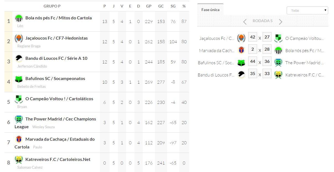
Task: Click Katreveiros F.C crest in standings table
Action: click(19, 160)
